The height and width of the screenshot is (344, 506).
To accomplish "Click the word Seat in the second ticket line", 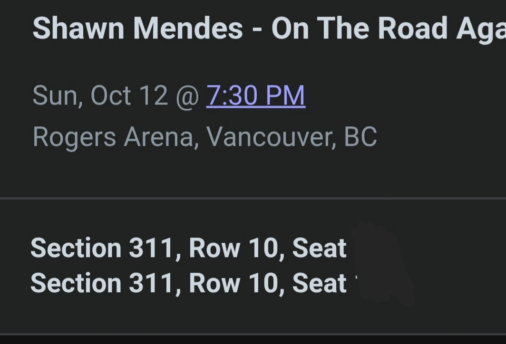I will pos(319,283).
